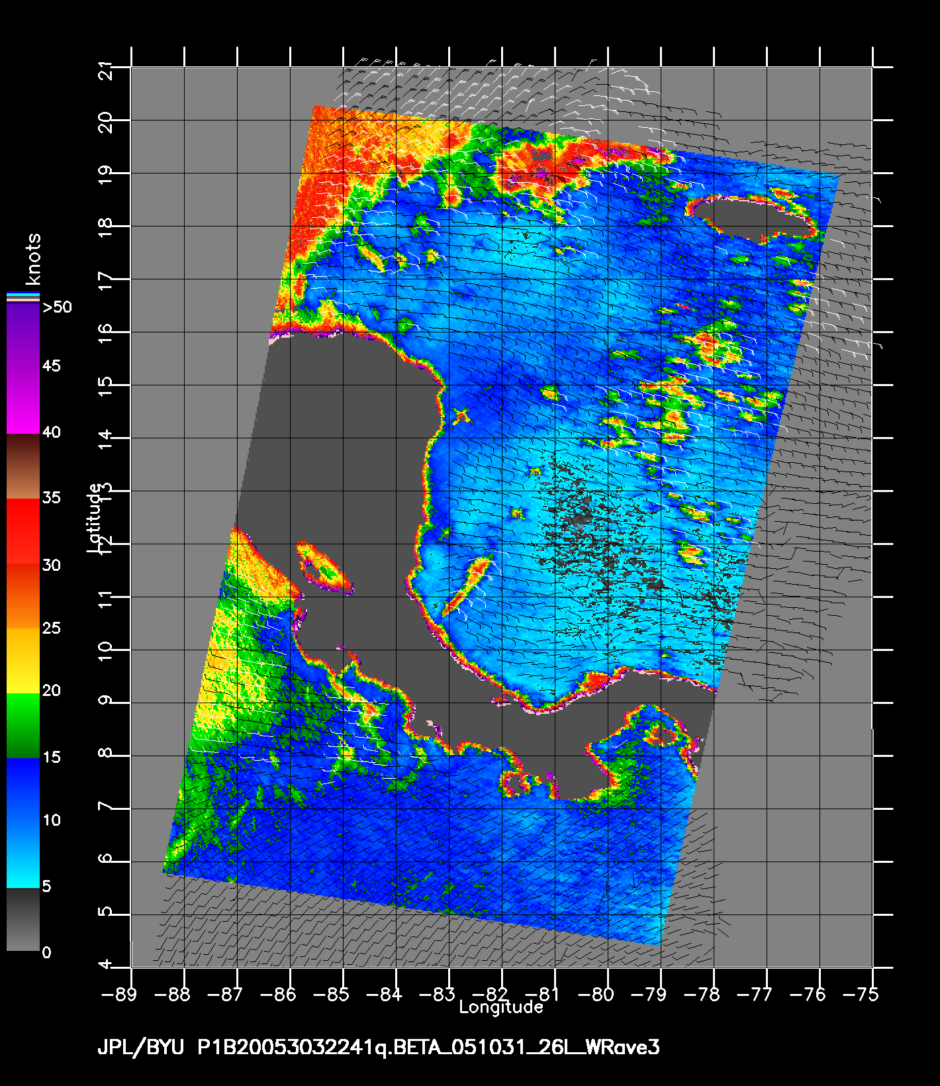Viewport: 940px width, 1086px height.
Task: Click the 'knots' colorbar unit label
Action: pyautogui.click(x=34, y=258)
